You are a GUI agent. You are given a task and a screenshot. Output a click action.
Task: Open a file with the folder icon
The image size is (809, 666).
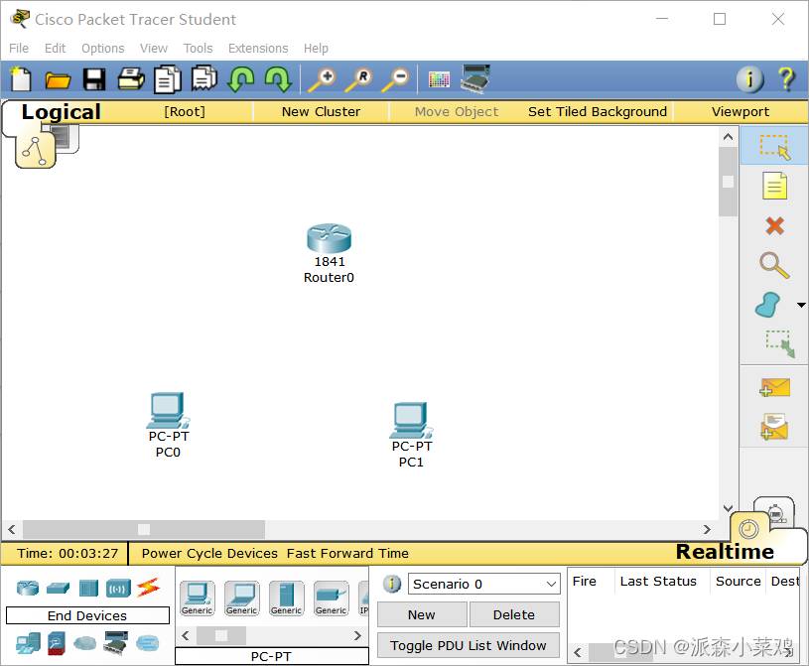coord(58,80)
